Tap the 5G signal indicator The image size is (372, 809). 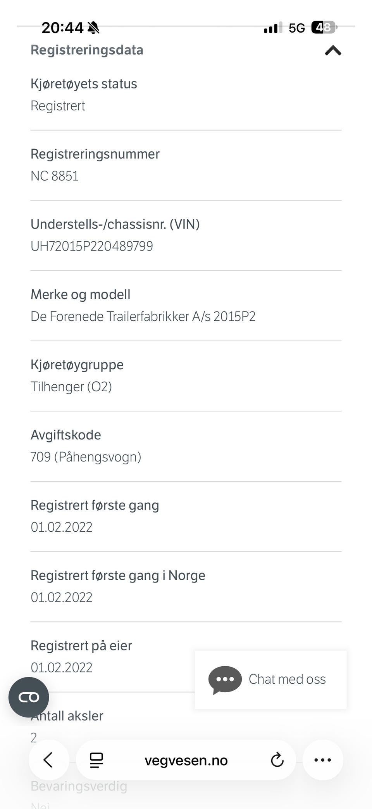297,28
